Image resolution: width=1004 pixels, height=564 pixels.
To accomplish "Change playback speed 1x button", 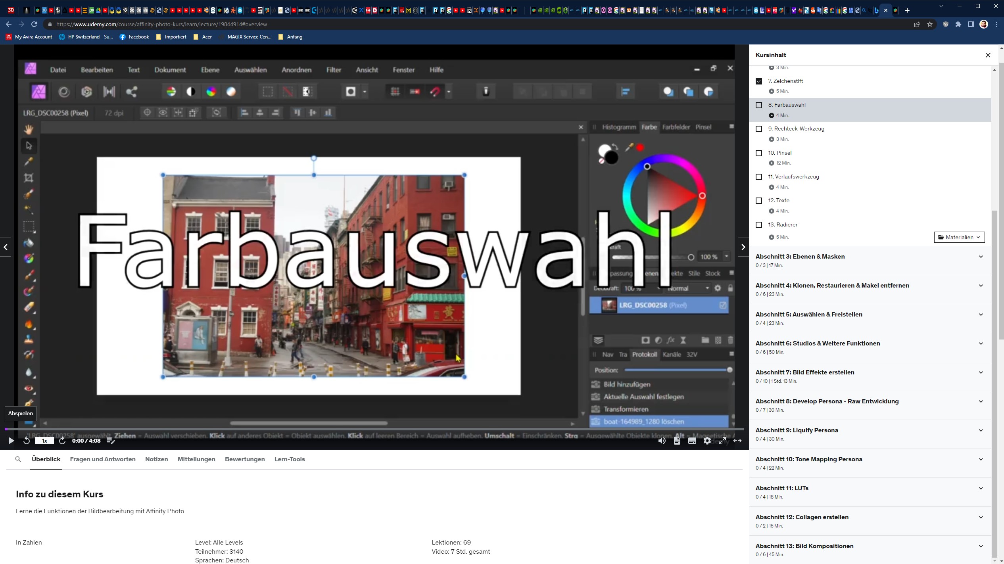I will pos(44,441).
